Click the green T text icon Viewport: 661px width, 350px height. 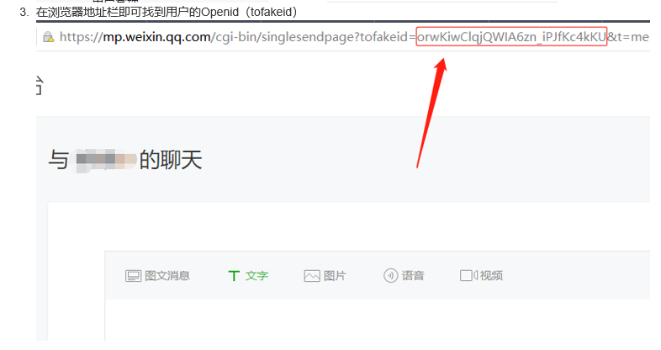pyautogui.click(x=234, y=276)
